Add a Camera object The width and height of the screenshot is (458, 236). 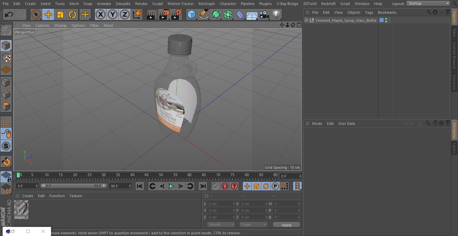point(264,14)
